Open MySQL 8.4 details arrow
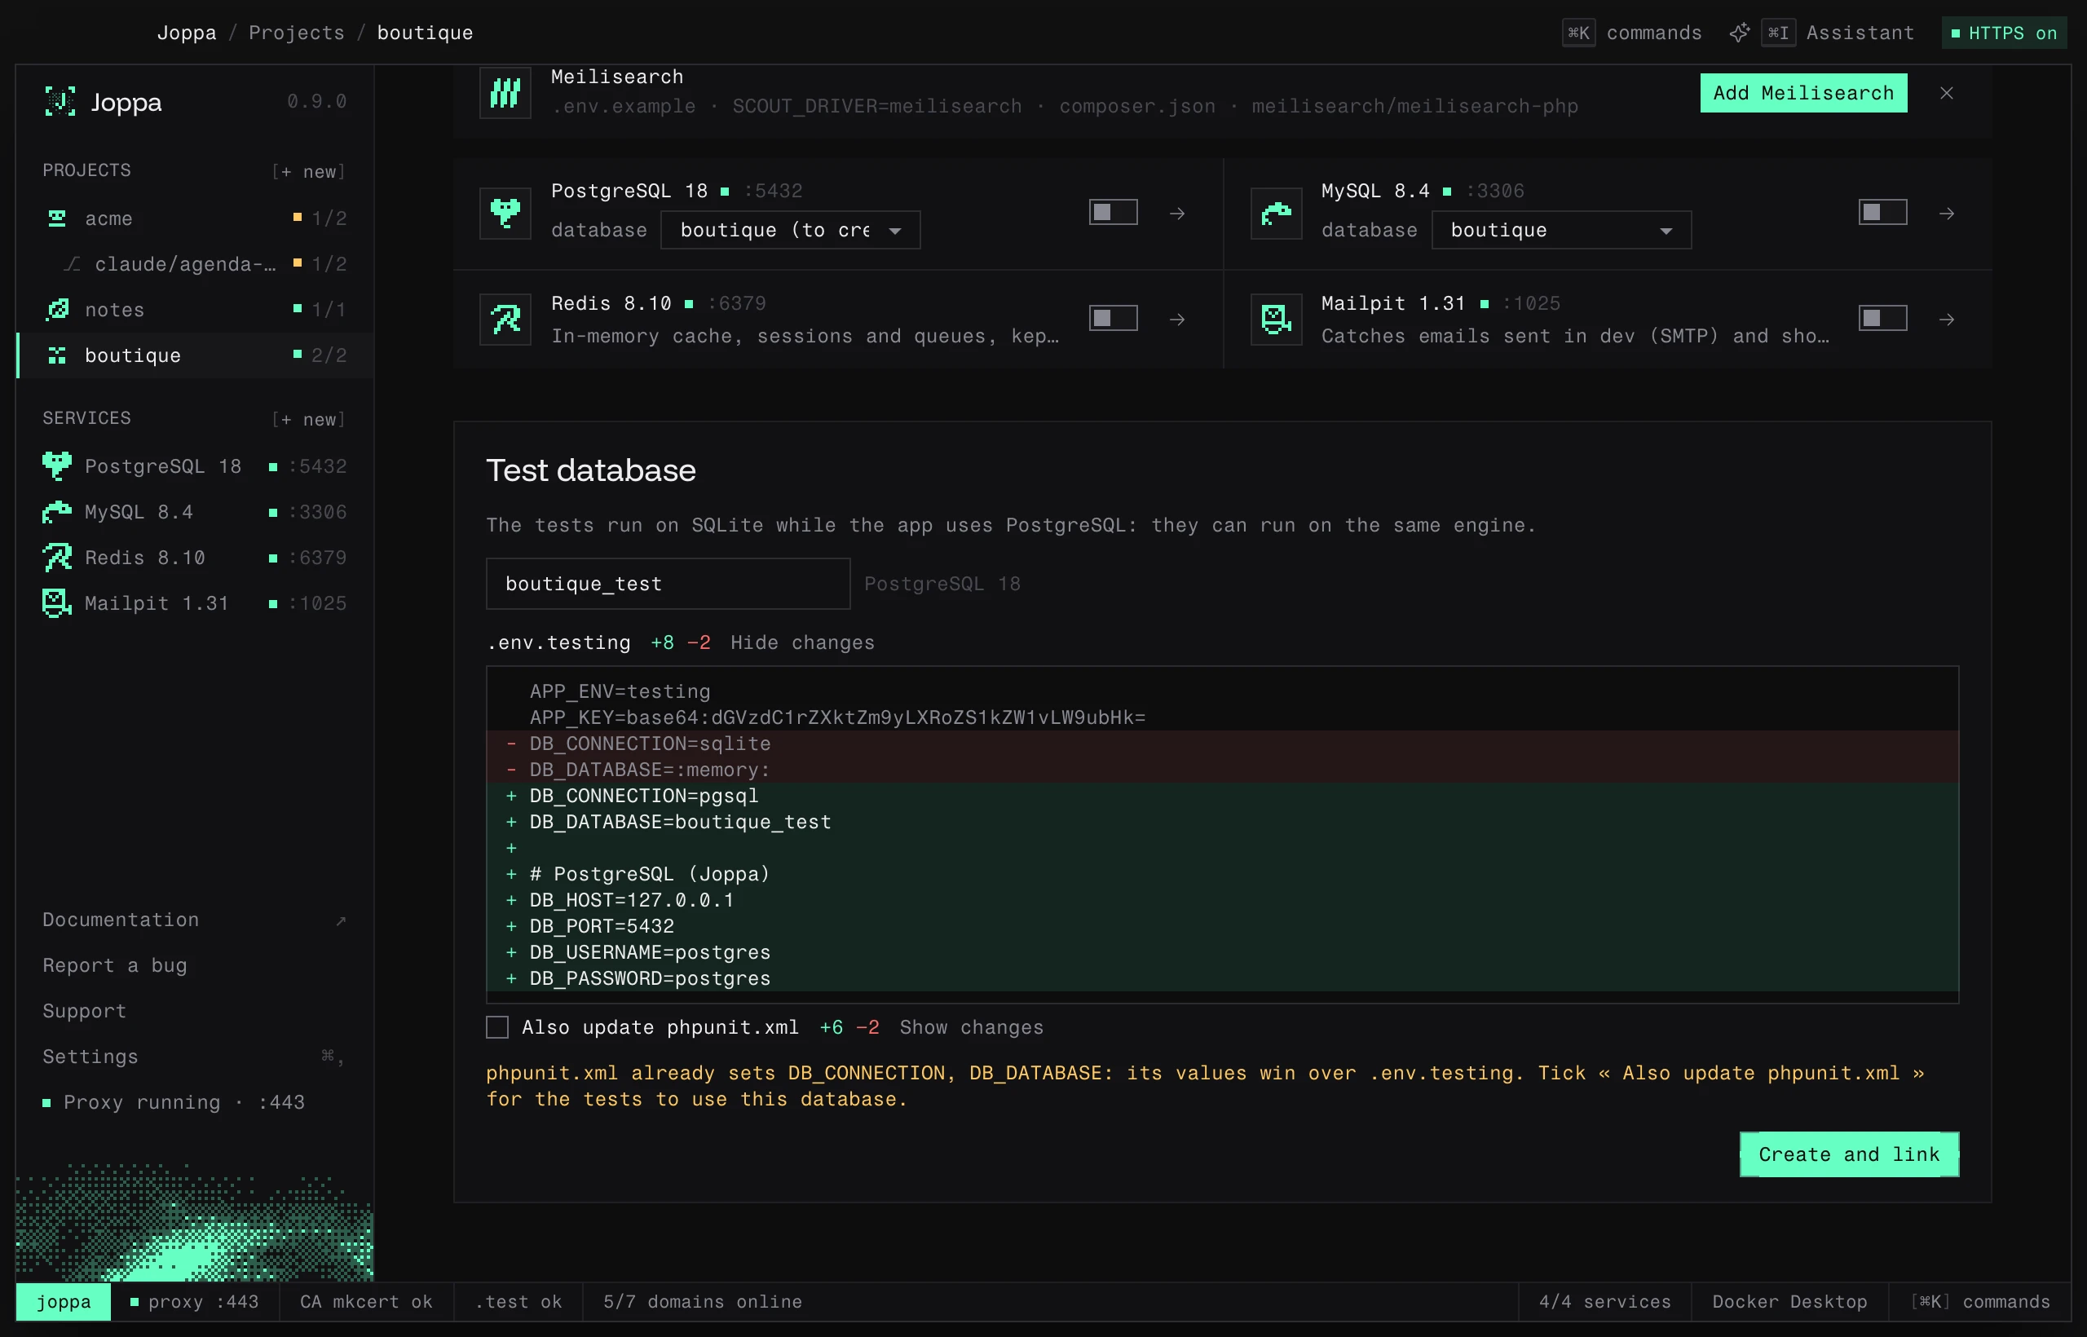Image resolution: width=2087 pixels, height=1337 pixels. pos(1946,213)
